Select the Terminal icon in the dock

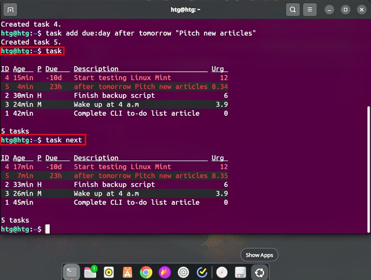[71, 272]
